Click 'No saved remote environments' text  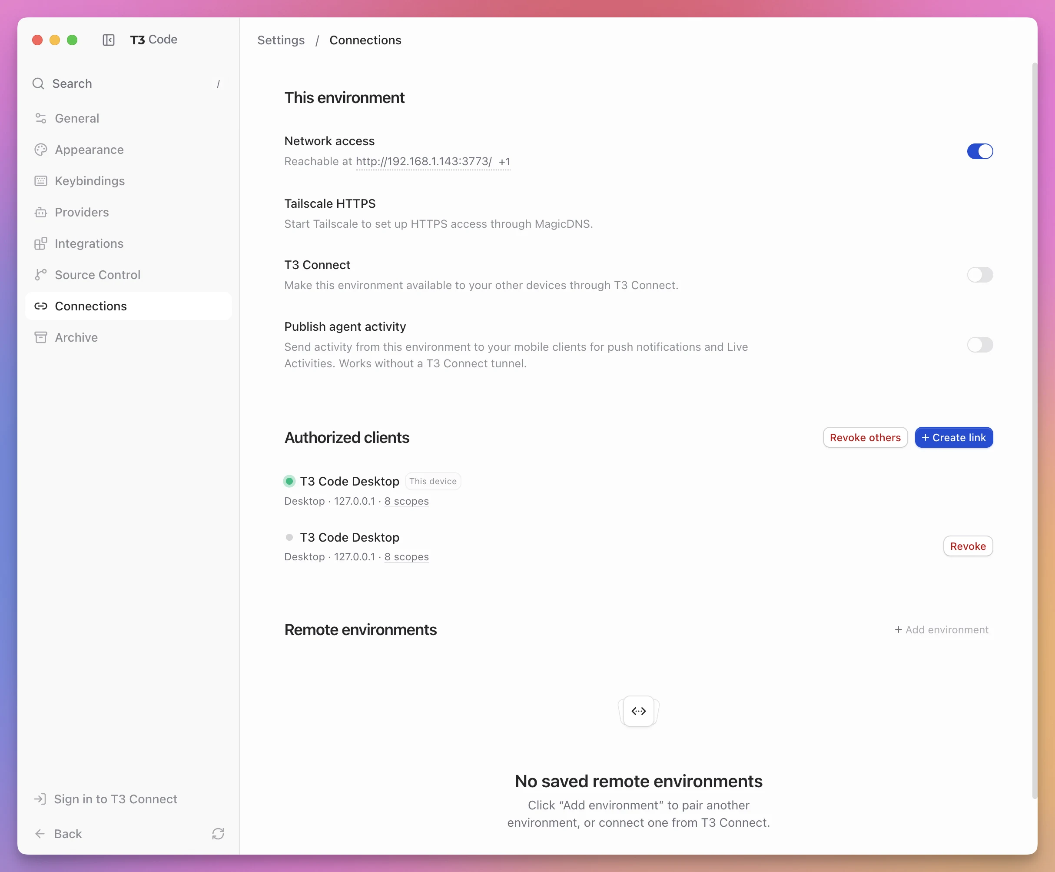tap(639, 781)
